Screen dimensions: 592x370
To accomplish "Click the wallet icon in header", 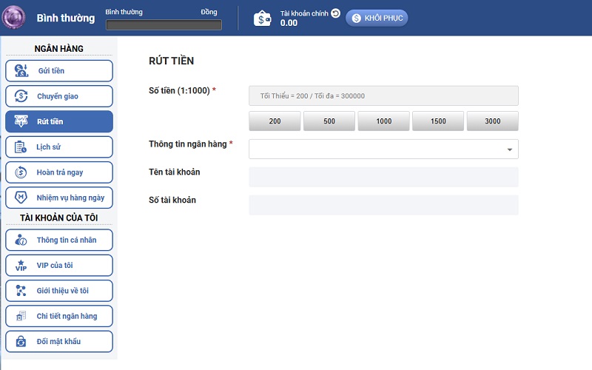I will click(x=263, y=18).
